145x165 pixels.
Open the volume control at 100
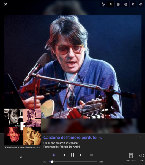point(142,157)
